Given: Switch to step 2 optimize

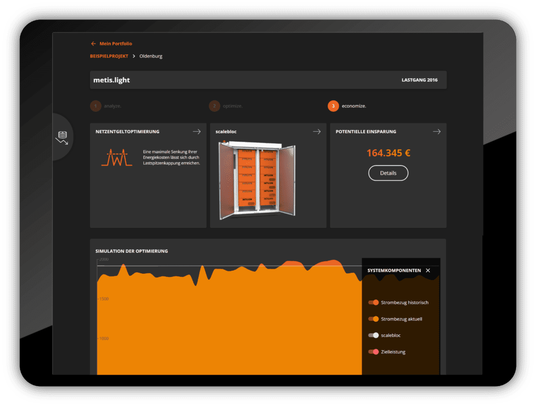Looking at the screenshot, I should click(x=226, y=106).
